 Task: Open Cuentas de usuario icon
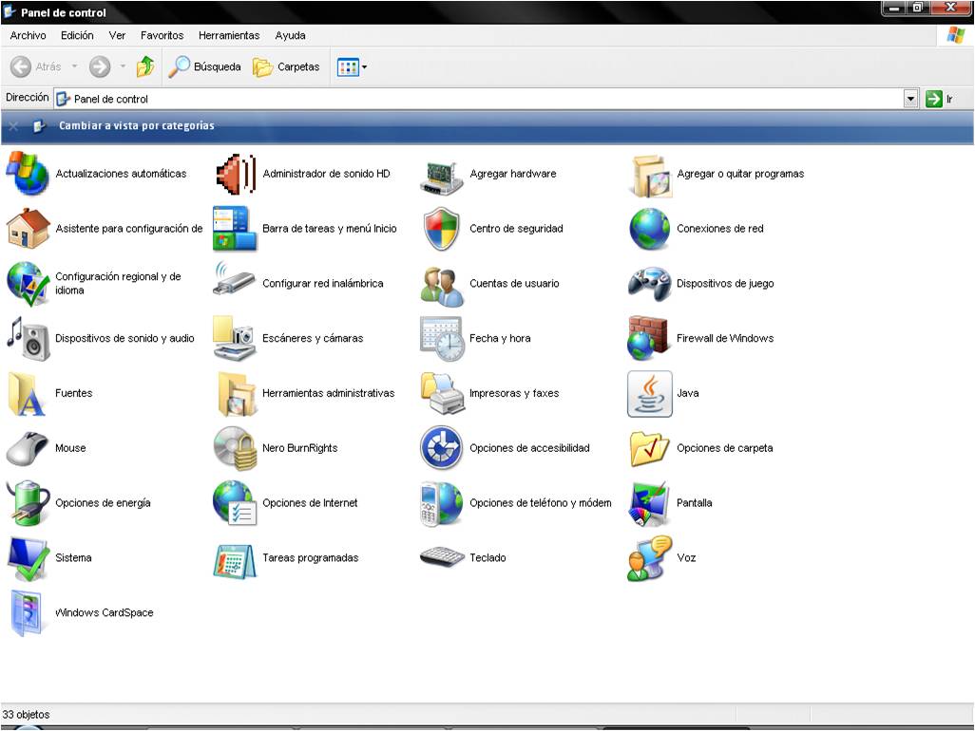(x=442, y=285)
